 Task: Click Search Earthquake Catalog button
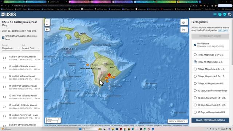pyautogui.click(x=210, y=120)
